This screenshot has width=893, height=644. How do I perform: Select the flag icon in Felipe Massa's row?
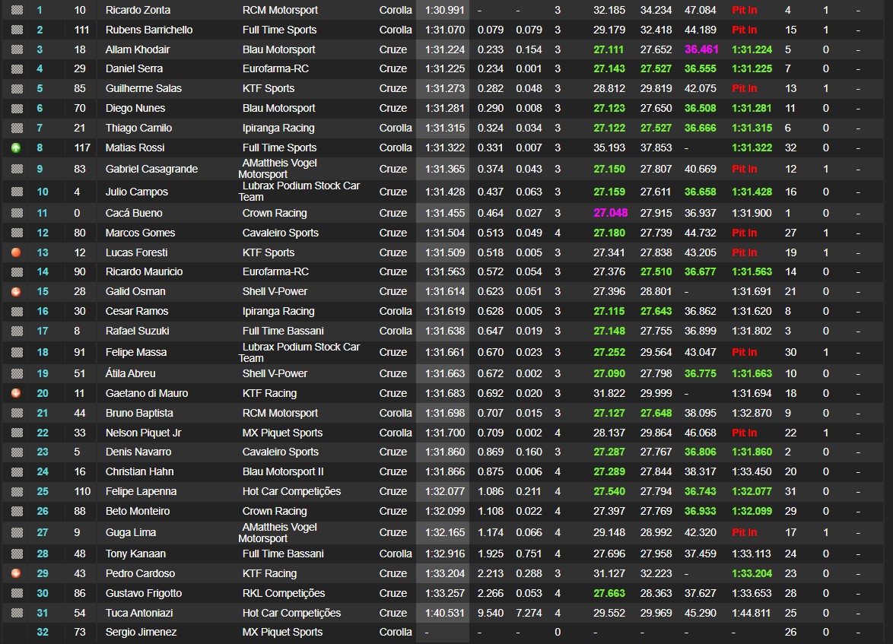pos(17,353)
